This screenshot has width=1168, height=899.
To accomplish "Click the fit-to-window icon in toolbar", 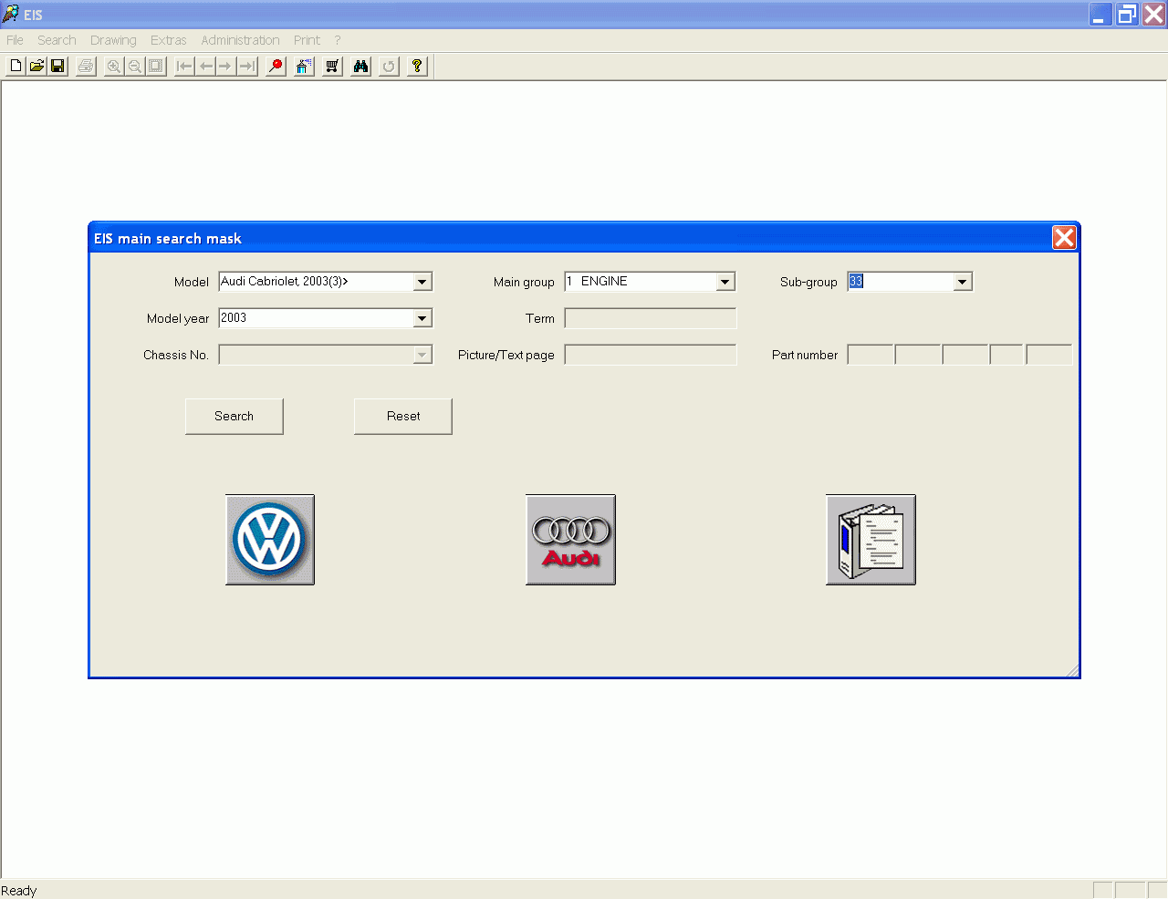I will coord(156,66).
